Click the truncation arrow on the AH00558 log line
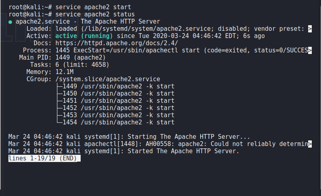The image size is (321, 196). coord(310,144)
